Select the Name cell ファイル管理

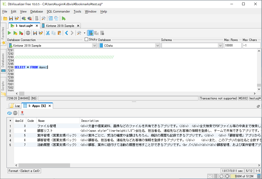pos(58,126)
